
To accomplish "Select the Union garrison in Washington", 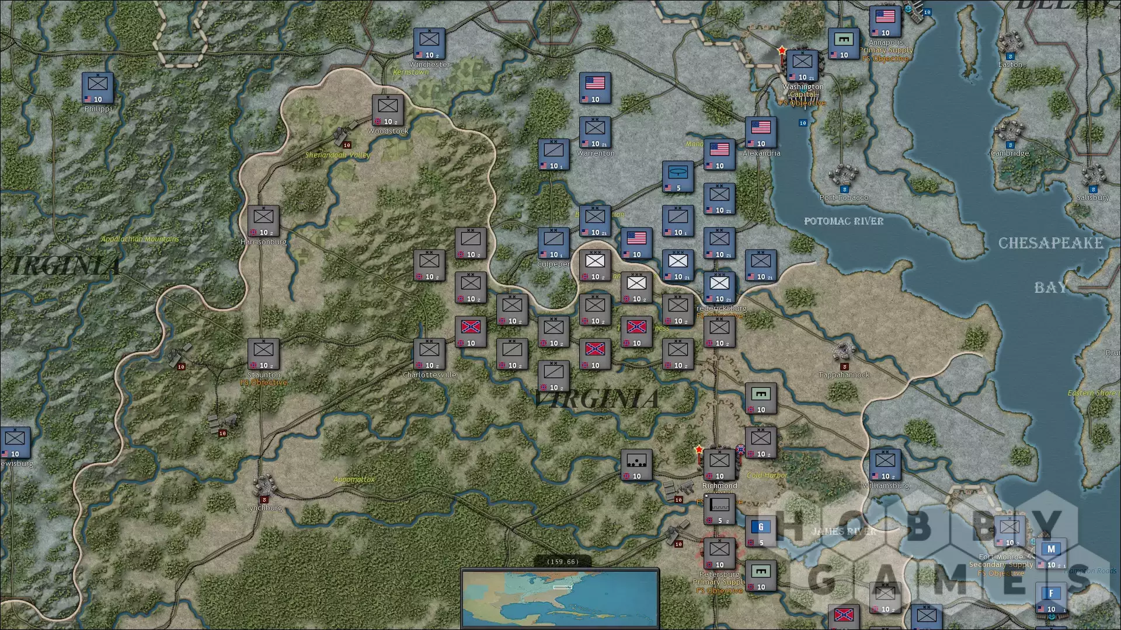I will 802,66.
